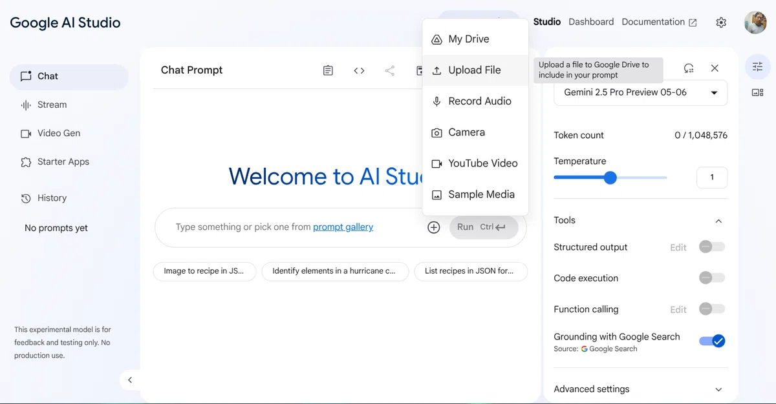Click the Google Drive icon in menu
Image resolution: width=776 pixels, height=404 pixels.
click(436, 39)
